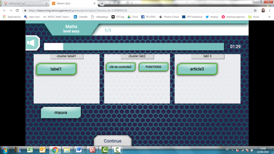Open Excel from the taskbar
This screenshot has height=154, width=274.
(x=30, y=150)
